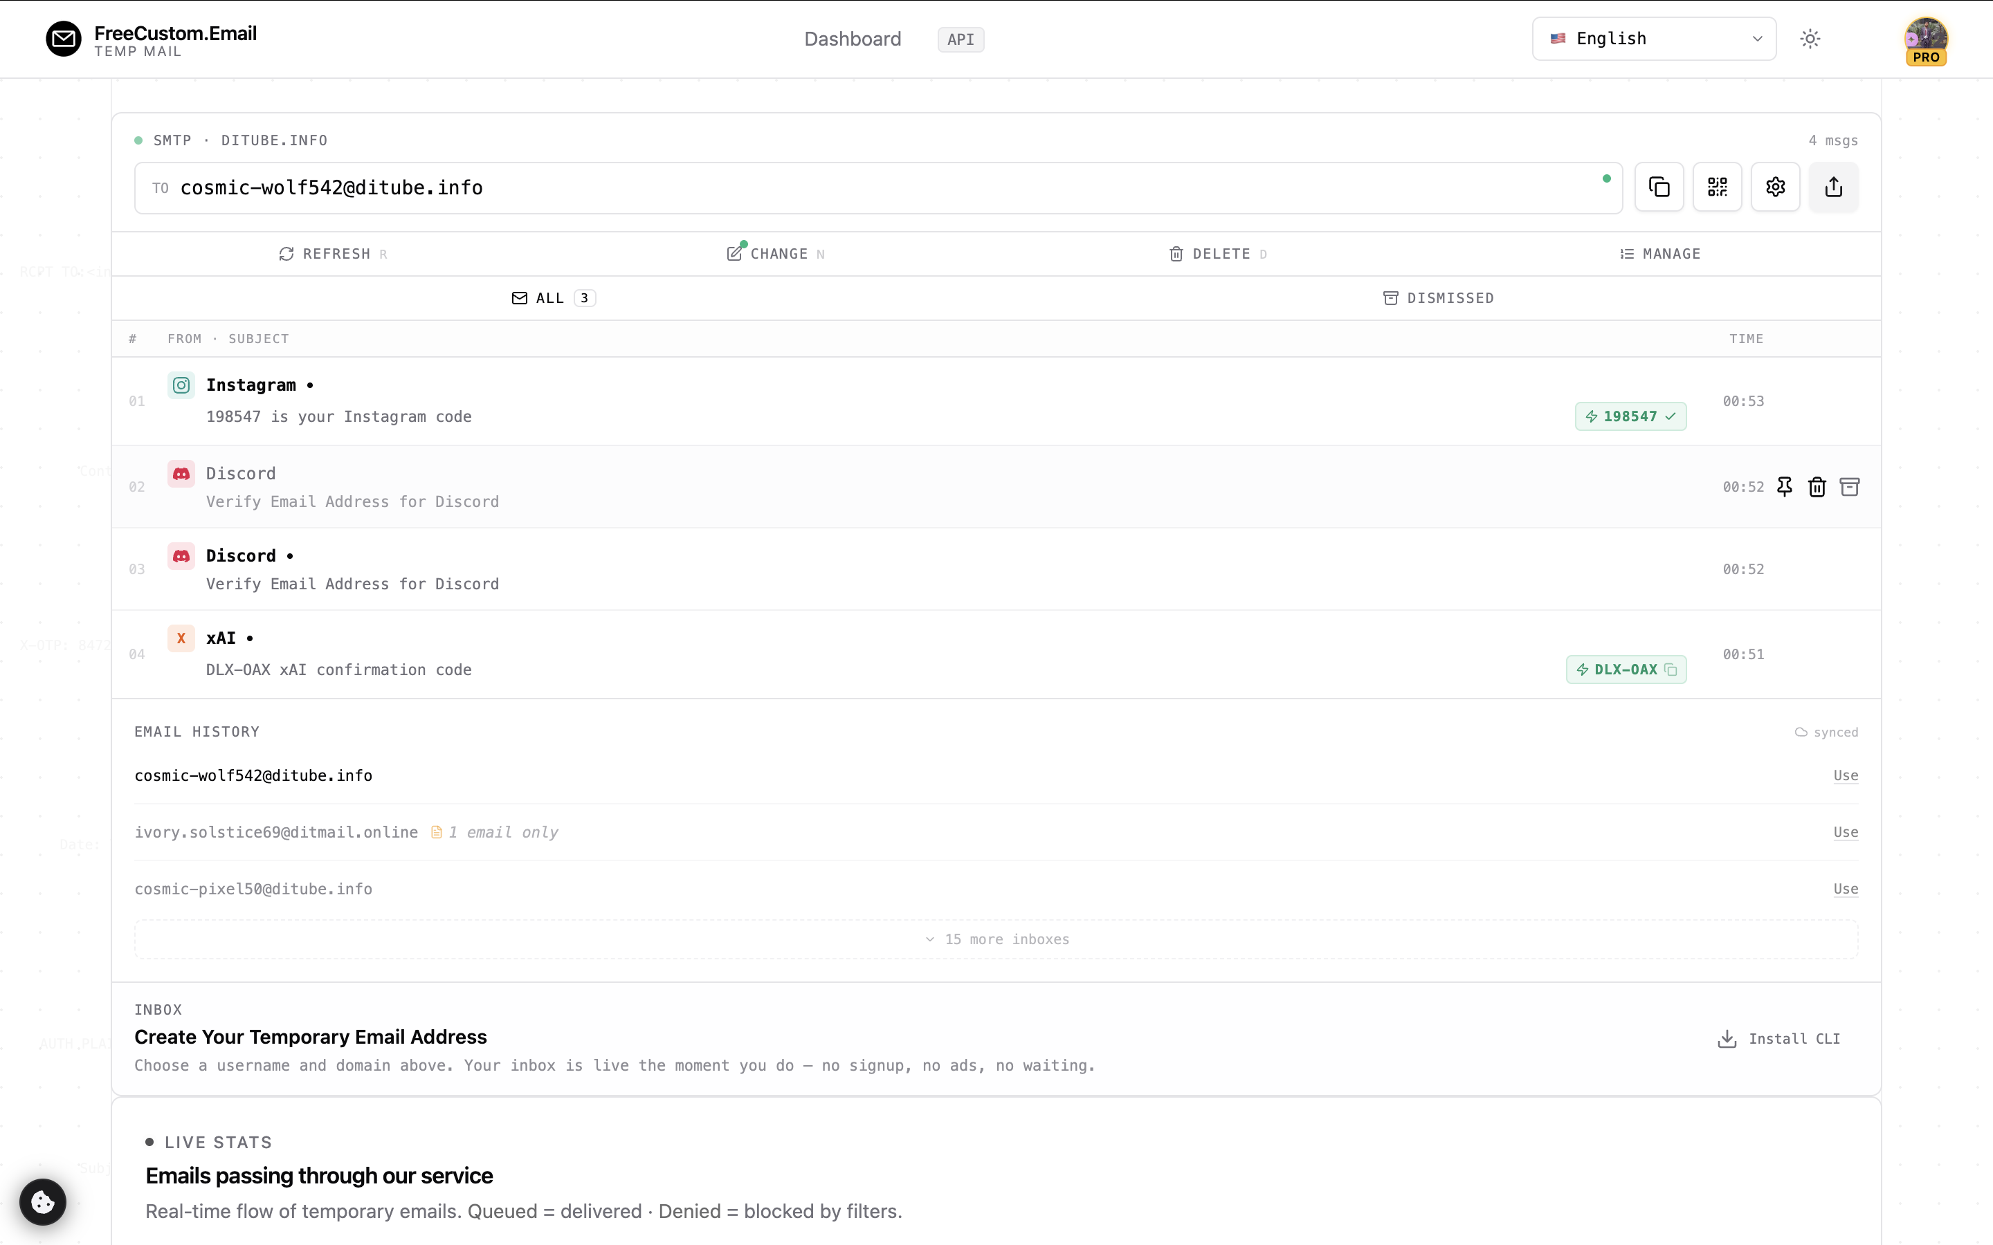Expand the 15 more inboxes list
Viewport: 1993px width, 1245px height.
point(996,939)
